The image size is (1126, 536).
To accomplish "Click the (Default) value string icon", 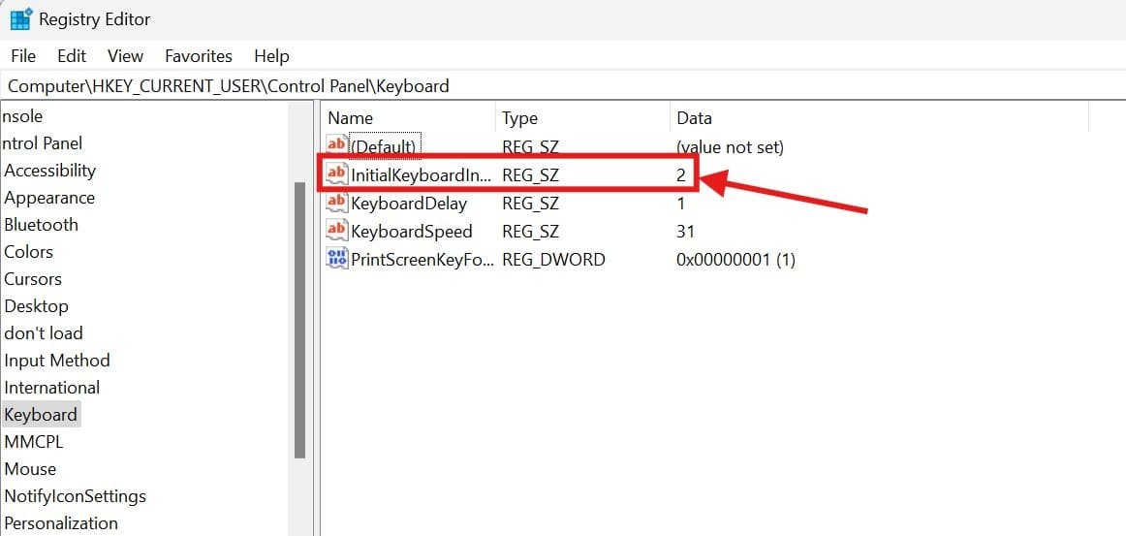I will pyautogui.click(x=337, y=144).
